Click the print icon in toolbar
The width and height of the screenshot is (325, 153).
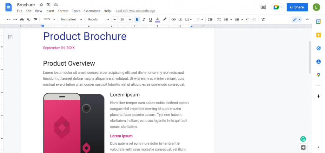click(x=22, y=20)
